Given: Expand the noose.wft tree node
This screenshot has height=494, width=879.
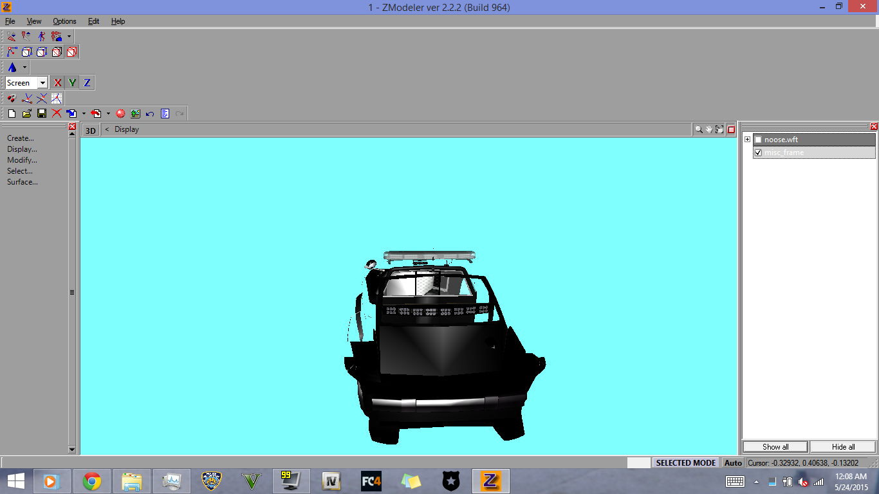Looking at the screenshot, I should coord(747,140).
